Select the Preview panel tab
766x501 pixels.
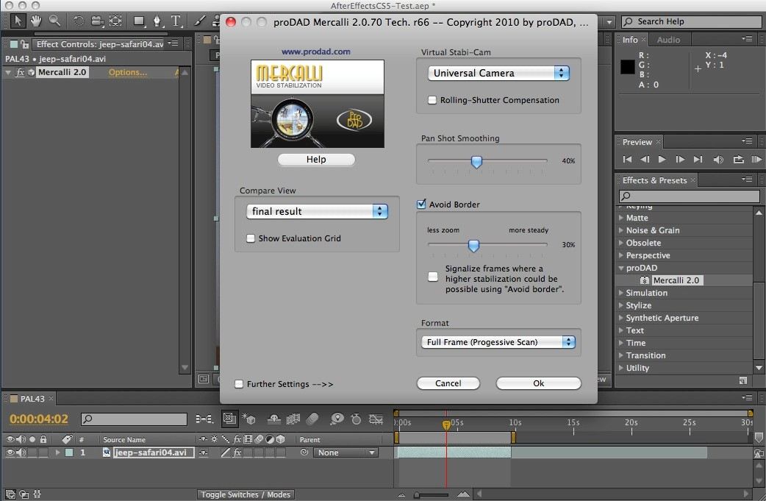(x=637, y=142)
